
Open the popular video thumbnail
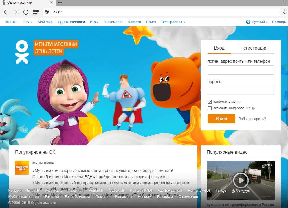click(241, 180)
